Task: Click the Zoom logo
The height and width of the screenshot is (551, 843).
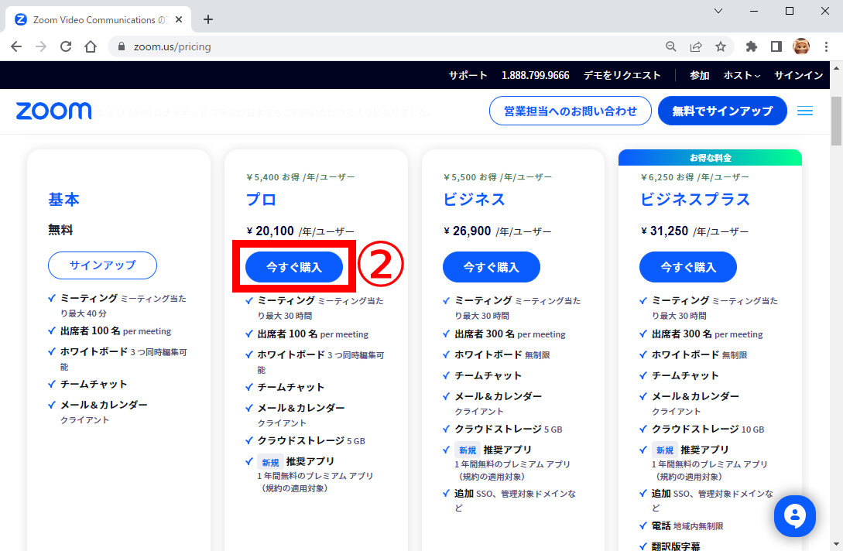Action: (x=53, y=111)
